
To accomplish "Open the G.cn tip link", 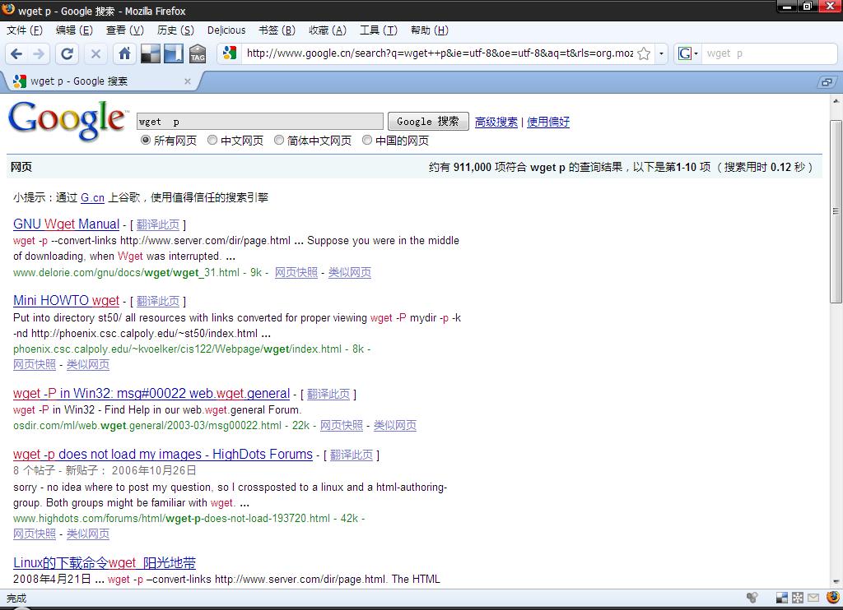I will pos(92,197).
